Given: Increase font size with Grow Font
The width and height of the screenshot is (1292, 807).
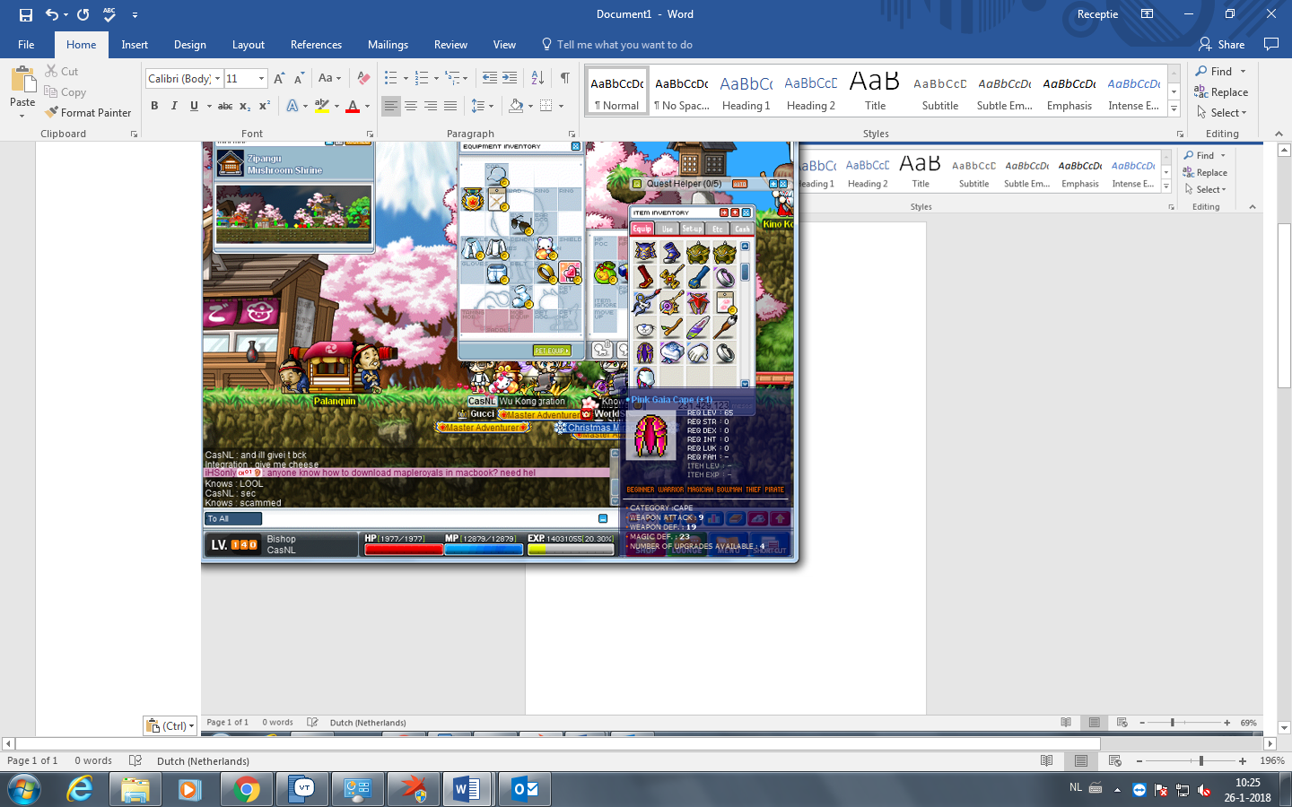Looking at the screenshot, I should coord(279,78).
